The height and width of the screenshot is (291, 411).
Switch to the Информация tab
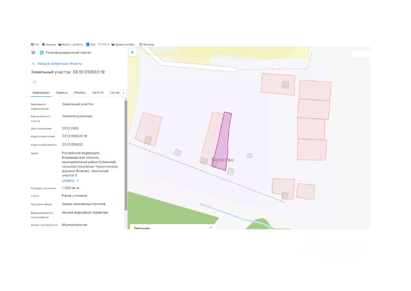pyautogui.click(x=41, y=93)
